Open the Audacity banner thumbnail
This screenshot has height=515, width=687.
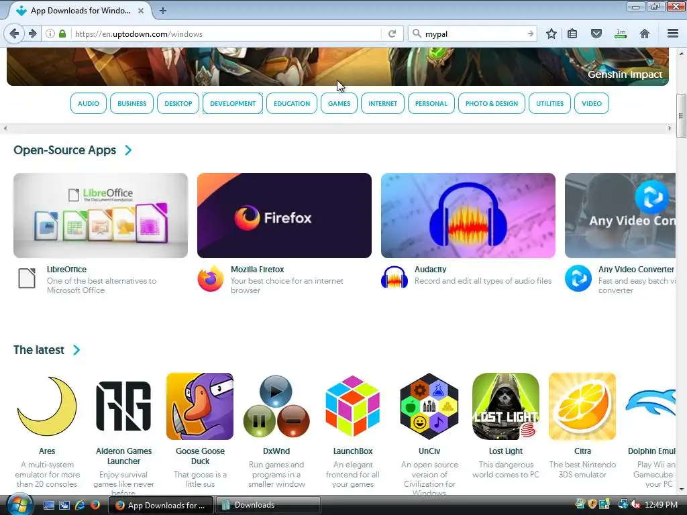point(468,215)
